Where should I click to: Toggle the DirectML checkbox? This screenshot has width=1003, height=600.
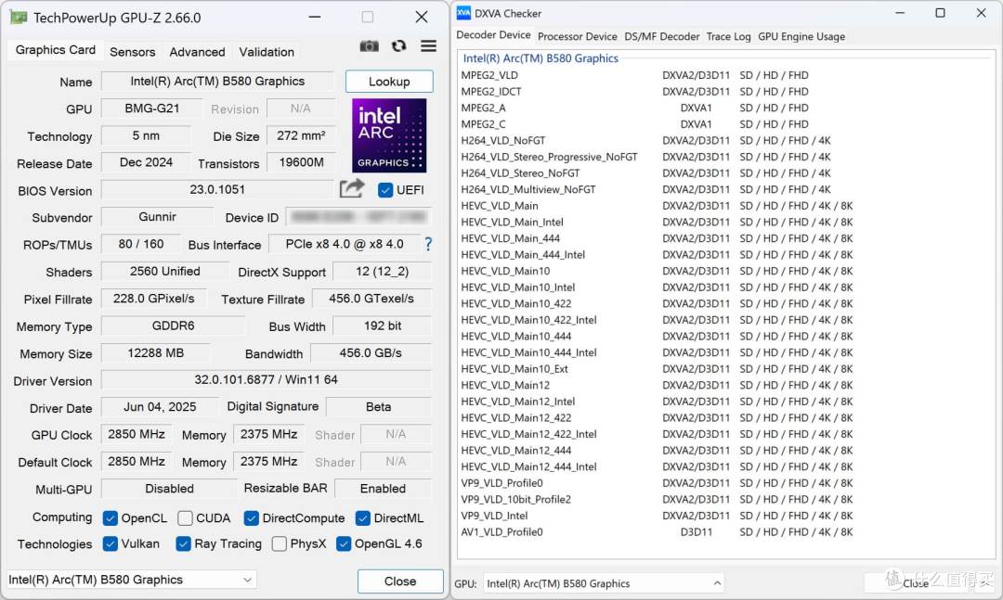pyautogui.click(x=363, y=518)
